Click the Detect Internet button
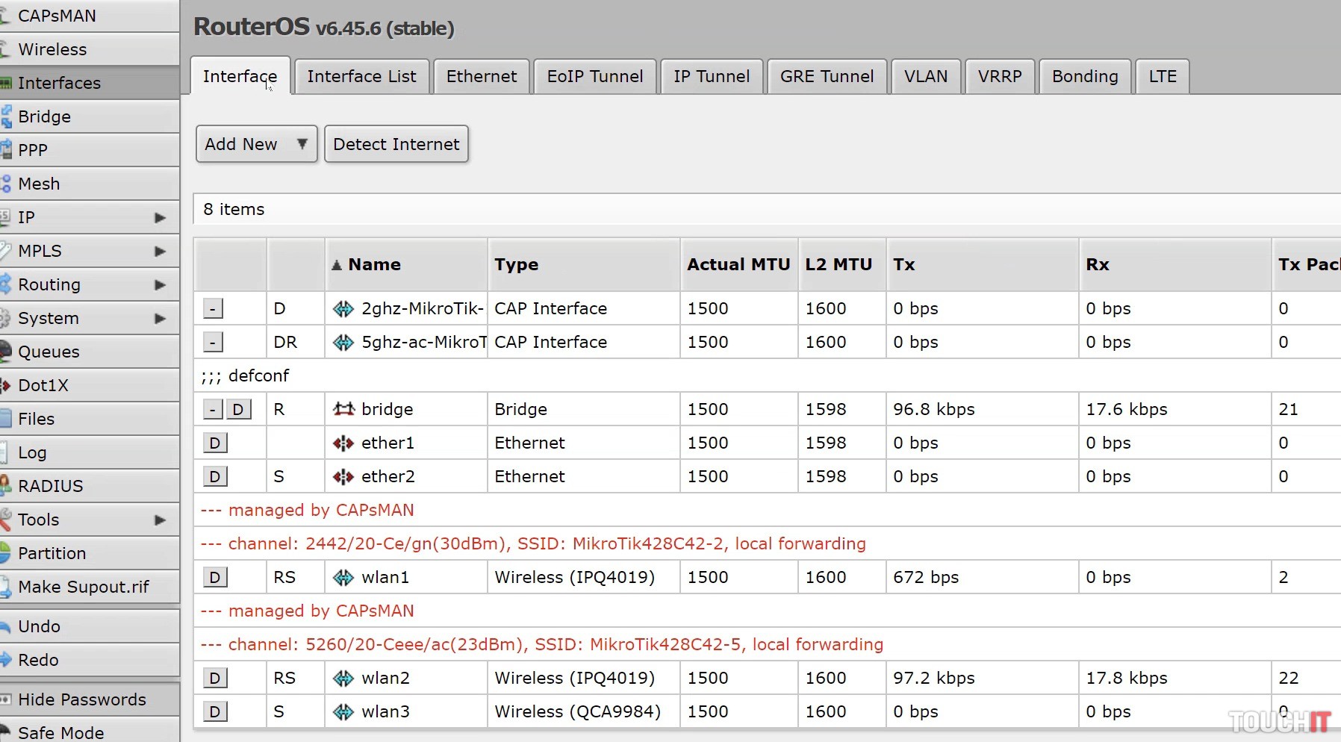The width and height of the screenshot is (1341, 742). tap(396, 144)
